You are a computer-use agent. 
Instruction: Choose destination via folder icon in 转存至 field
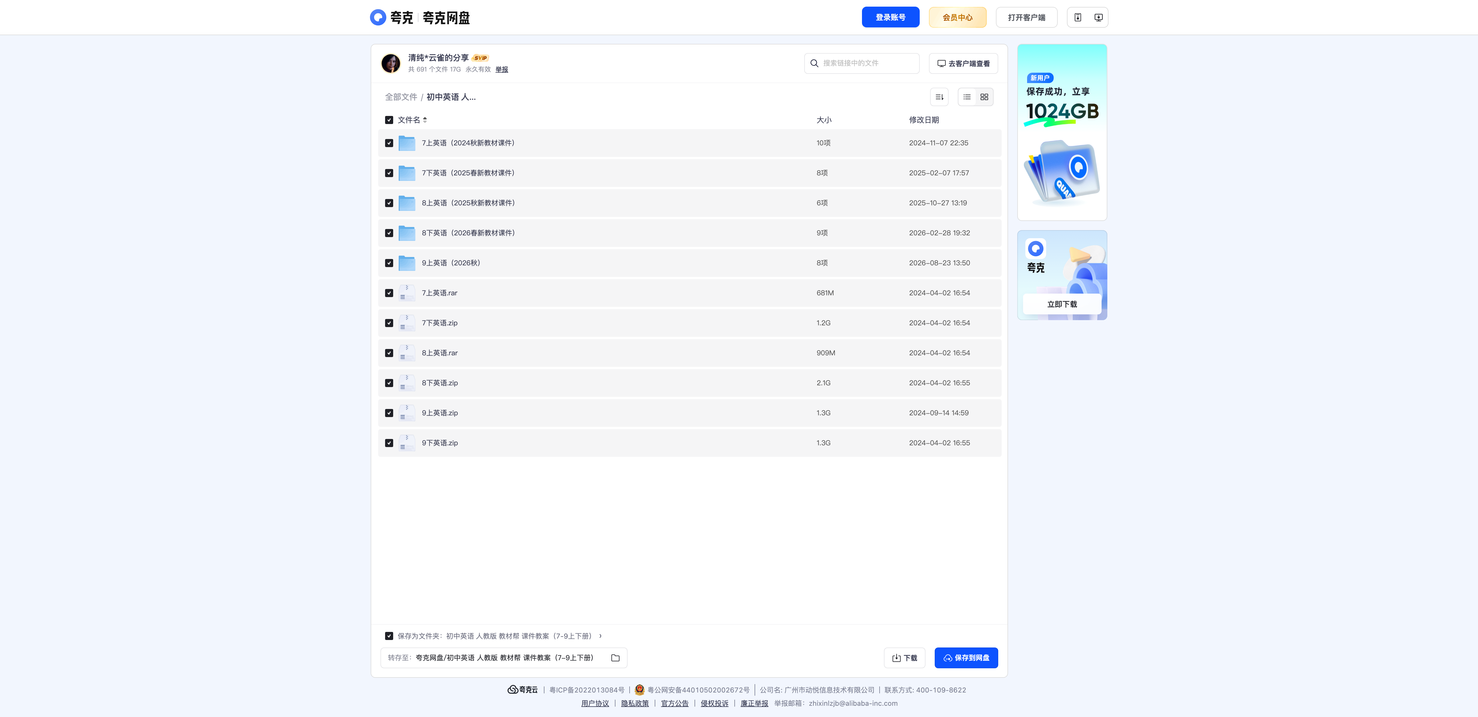pos(615,658)
